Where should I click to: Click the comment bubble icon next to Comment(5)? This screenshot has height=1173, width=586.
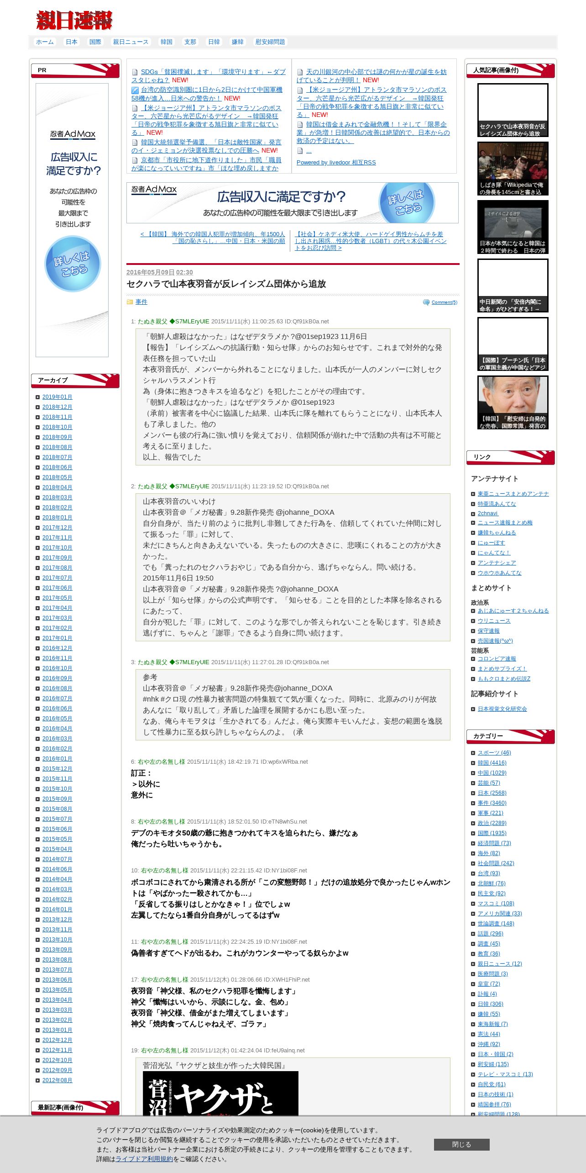(x=426, y=302)
